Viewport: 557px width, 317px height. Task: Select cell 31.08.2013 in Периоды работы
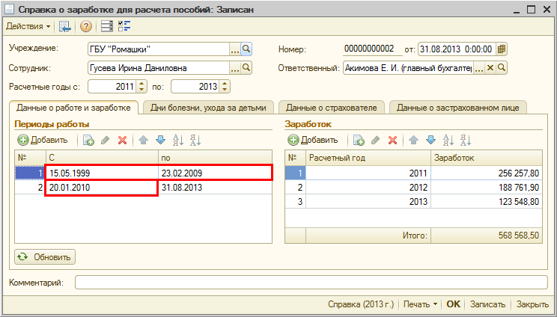[x=215, y=188]
